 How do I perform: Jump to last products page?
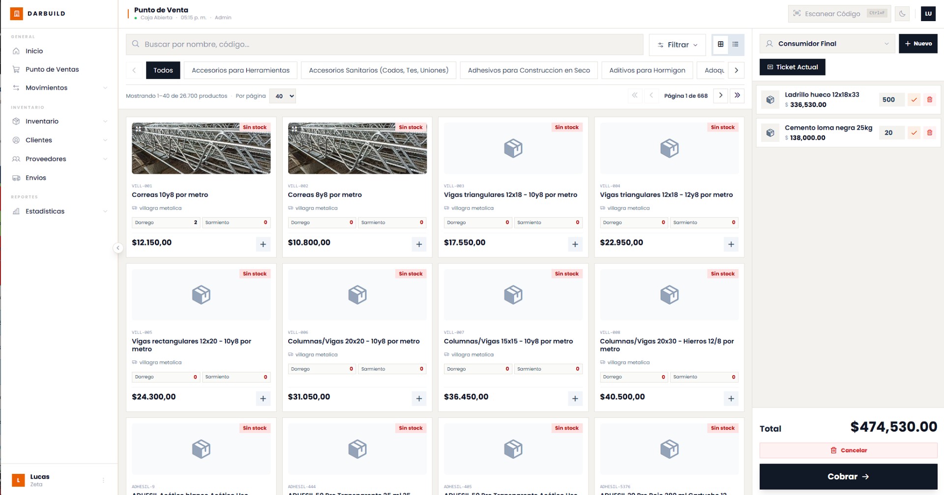pos(737,95)
